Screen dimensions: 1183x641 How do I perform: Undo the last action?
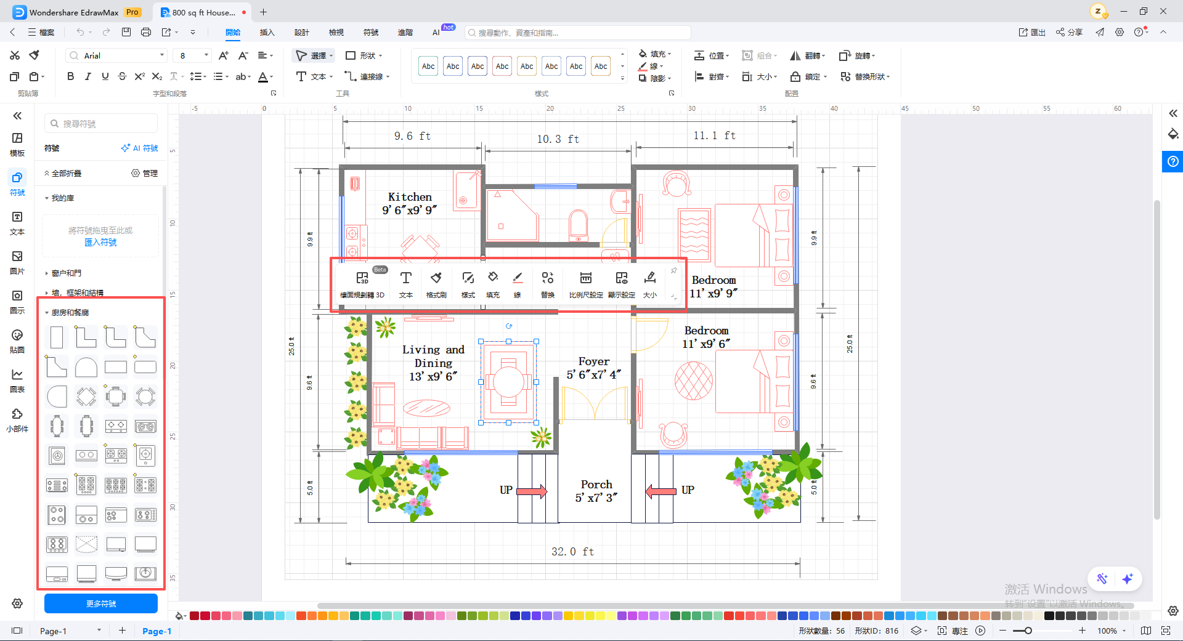click(x=80, y=32)
